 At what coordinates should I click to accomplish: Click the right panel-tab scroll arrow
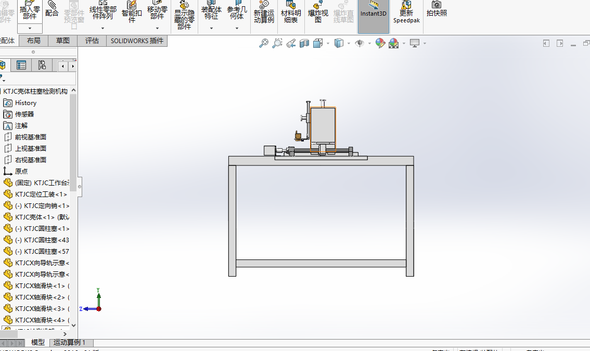[x=72, y=67]
